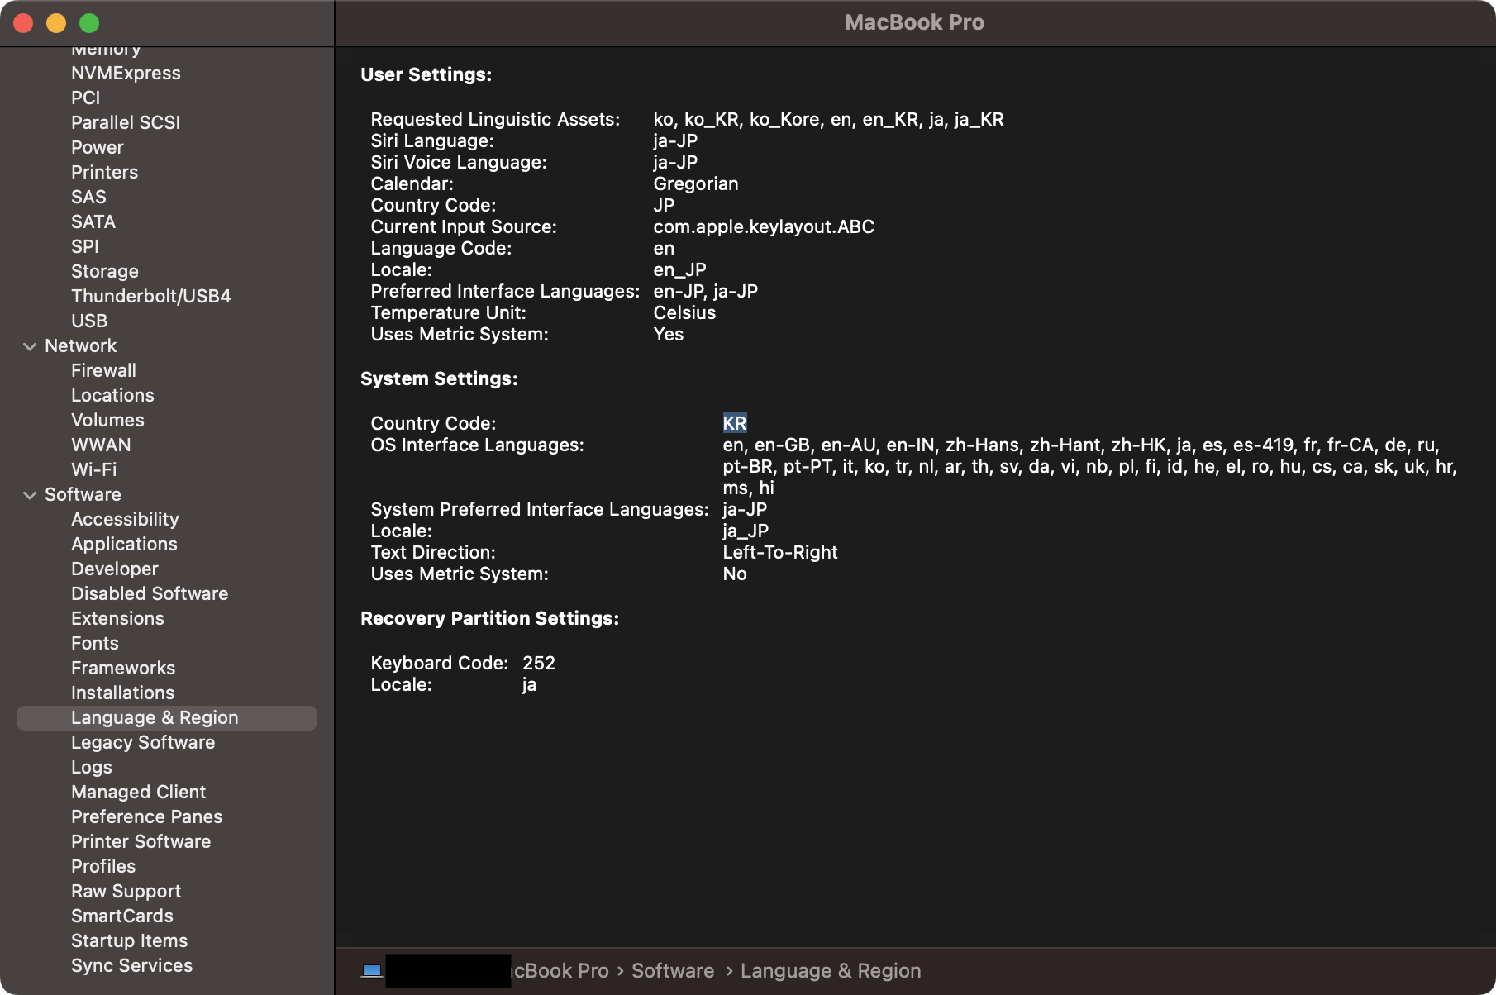Image resolution: width=1496 pixels, height=995 pixels.
Task: Select Volumes under Network
Action: (x=107, y=420)
